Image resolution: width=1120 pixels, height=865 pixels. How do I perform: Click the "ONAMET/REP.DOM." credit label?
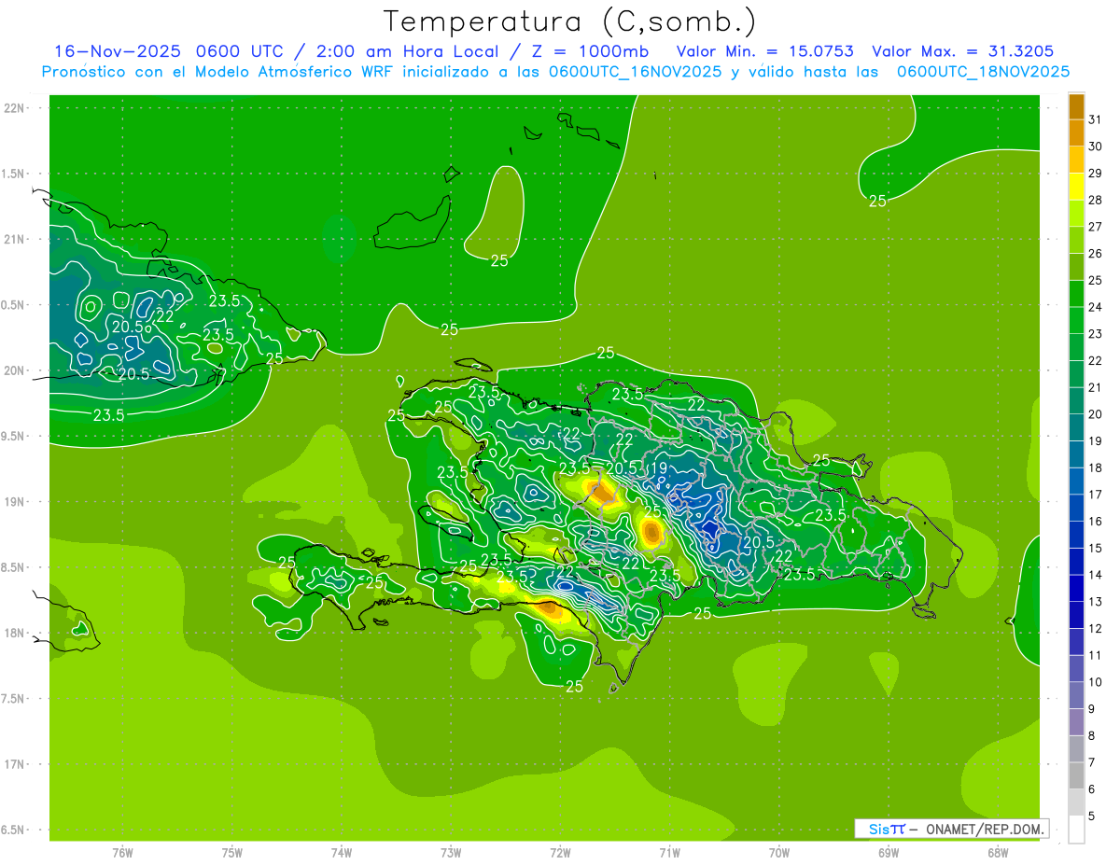coord(985,829)
